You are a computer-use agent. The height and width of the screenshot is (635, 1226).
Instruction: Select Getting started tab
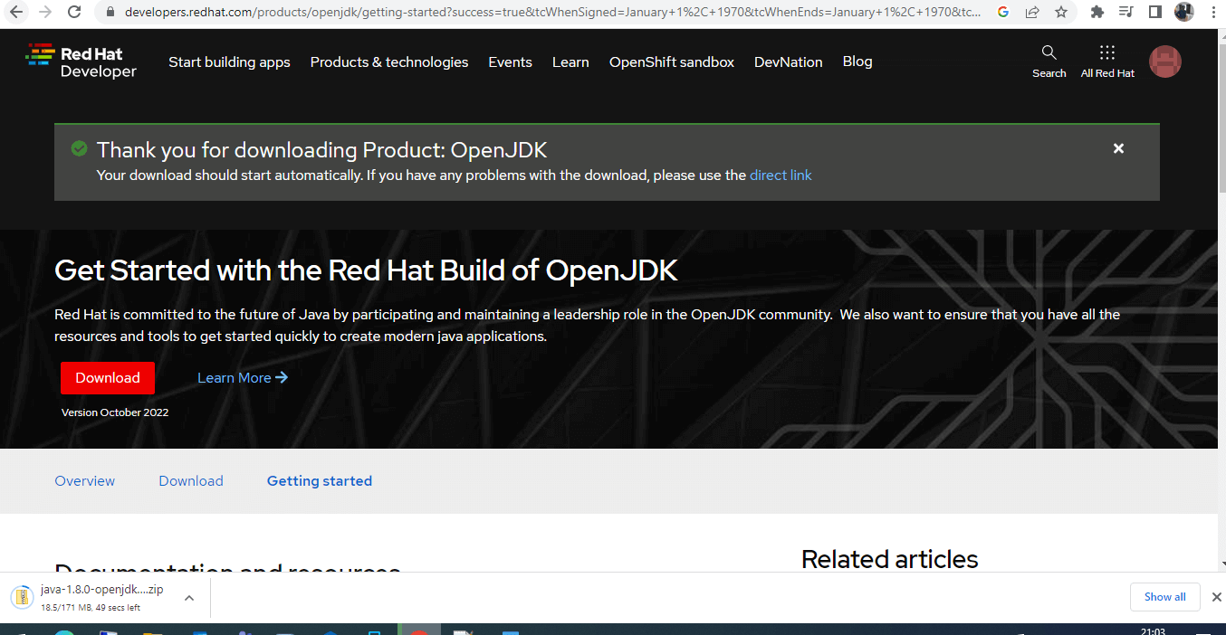(x=320, y=481)
